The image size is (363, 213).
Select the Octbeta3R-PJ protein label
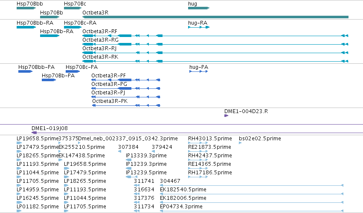point(108,93)
